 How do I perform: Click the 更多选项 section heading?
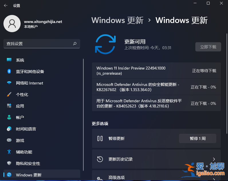pos(100,124)
